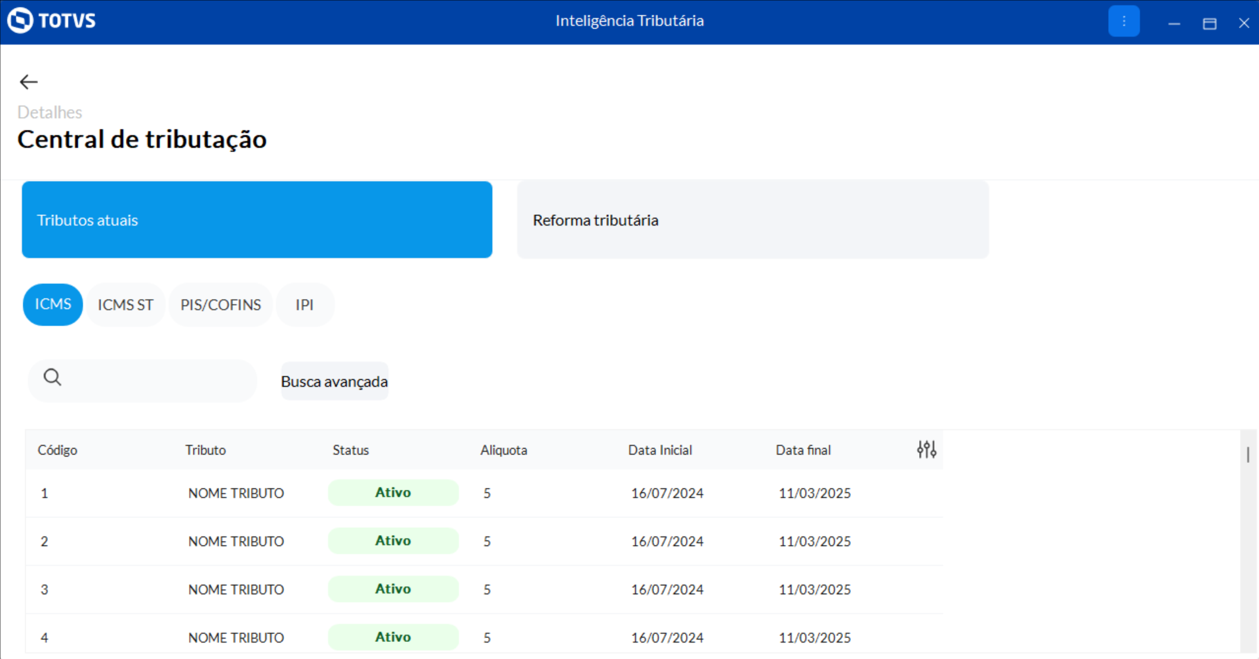The image size is (1259, 659).
Task: Switch to Reforma tributária card
Action: (752, 220)
